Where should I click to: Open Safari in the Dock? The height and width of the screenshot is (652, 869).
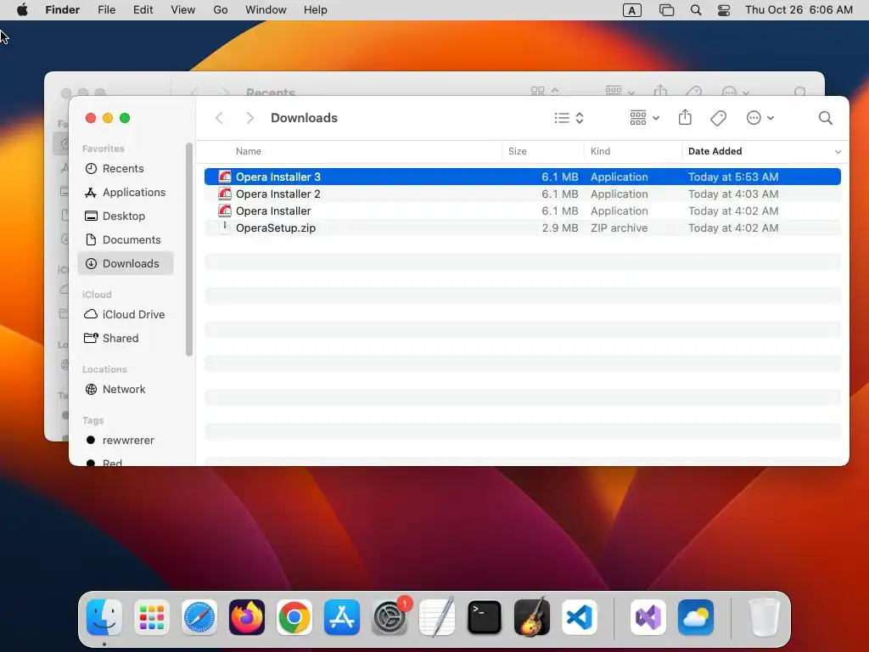[199, 617]
